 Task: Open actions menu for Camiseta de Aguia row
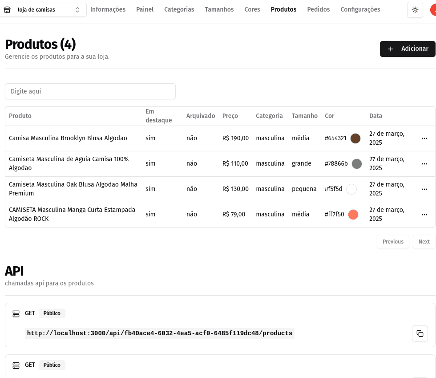(x=424, y=164)
